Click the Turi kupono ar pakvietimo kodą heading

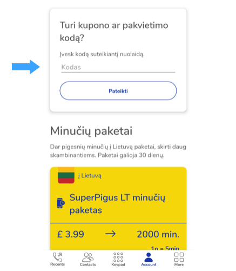pyautogui.click(x=114, y=31)
